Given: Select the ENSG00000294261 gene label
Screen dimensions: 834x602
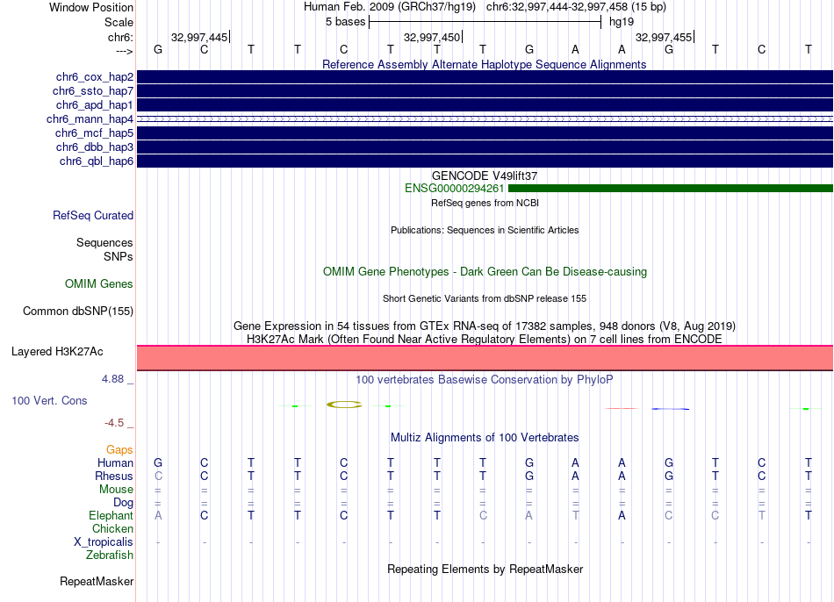Looking at the screenshot, I should pyautogui.click(x=454, y=189).
